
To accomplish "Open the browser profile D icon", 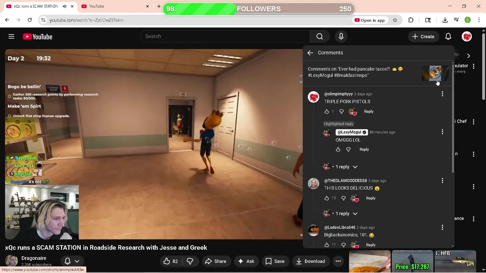I will [468, 20].
